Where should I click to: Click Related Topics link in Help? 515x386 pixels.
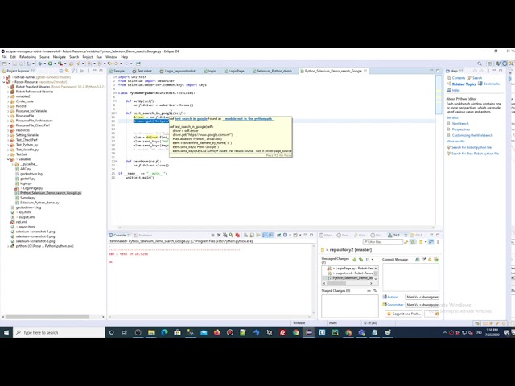pyautogui.click(x=463, y=84)
